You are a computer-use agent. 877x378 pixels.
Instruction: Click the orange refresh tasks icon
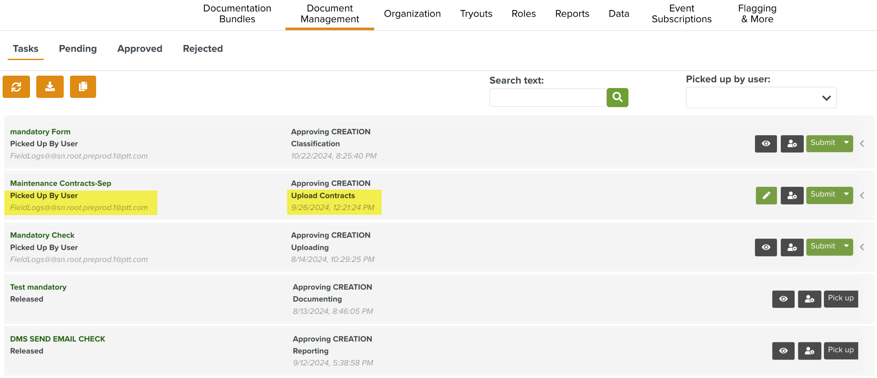[x=16, y=87]
